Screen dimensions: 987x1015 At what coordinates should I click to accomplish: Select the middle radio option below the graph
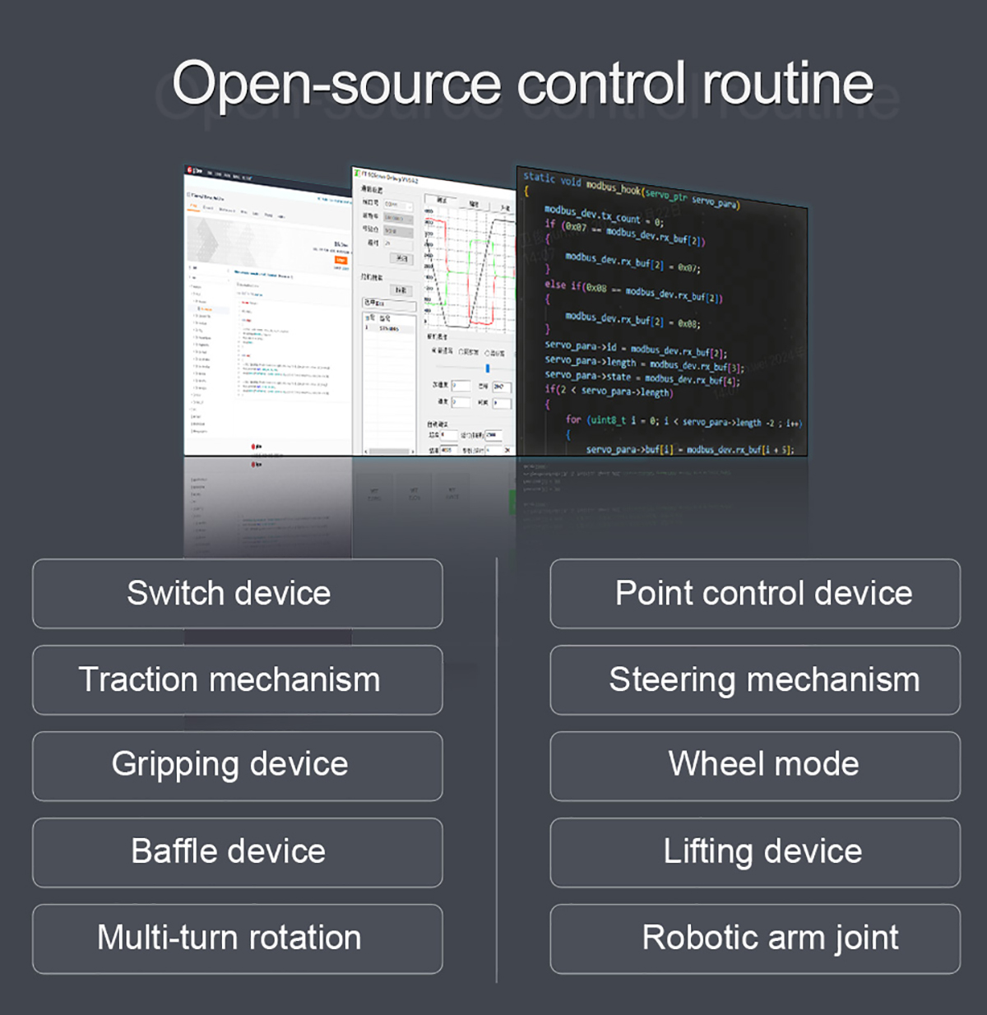tap(461, 351)
